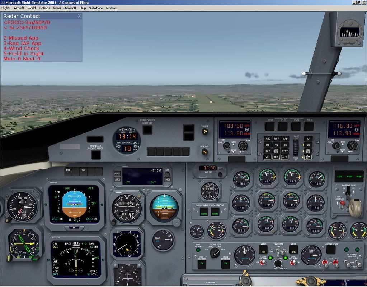Open the VistaMare menu

[x=96, y=8]
